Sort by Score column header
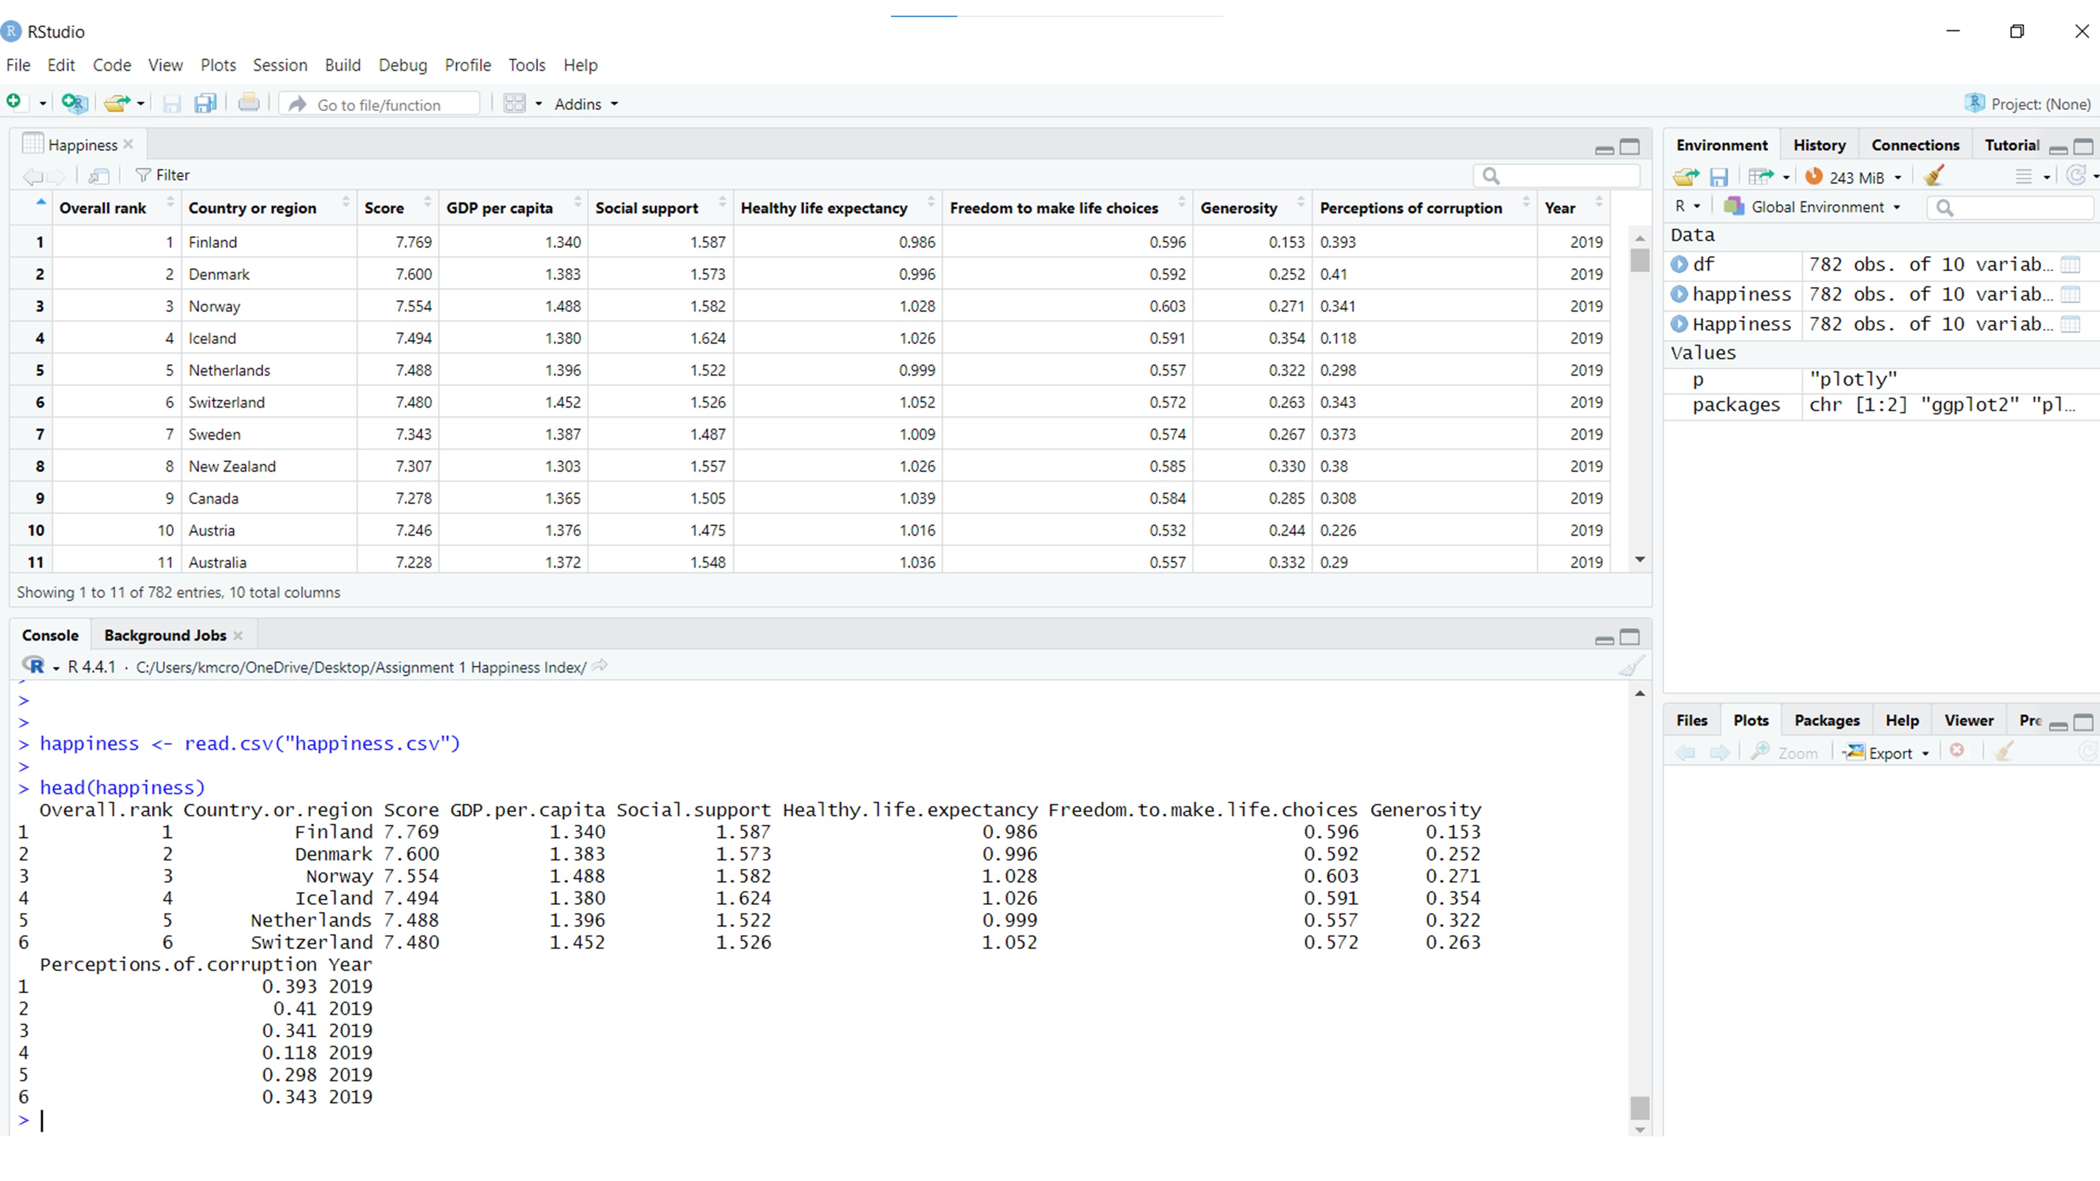Screen dimensions: 2100x1181 384,208
